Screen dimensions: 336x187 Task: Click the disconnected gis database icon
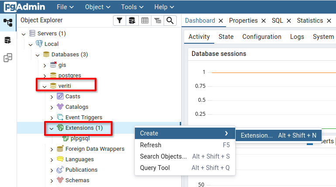point(53,64)
